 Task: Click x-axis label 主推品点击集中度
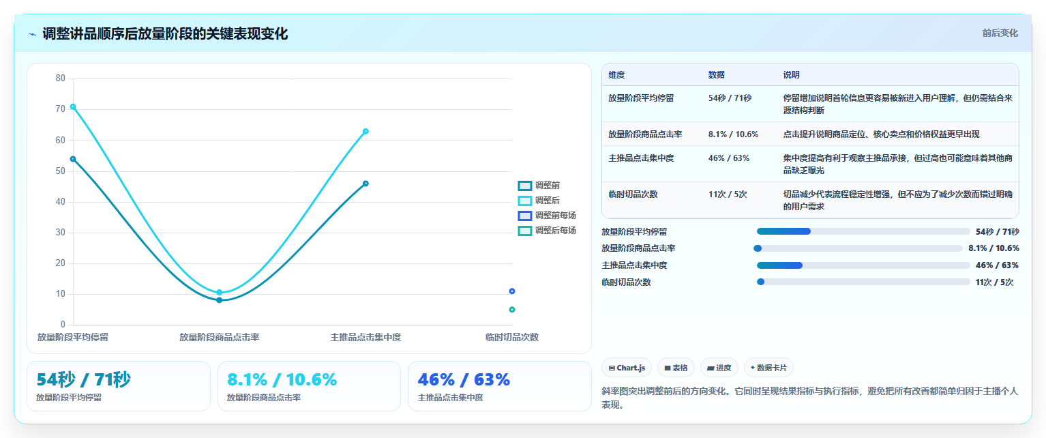(365, 337)
